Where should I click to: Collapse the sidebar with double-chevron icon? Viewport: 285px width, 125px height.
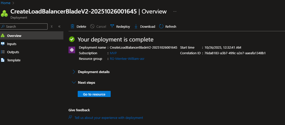[59, 26]
